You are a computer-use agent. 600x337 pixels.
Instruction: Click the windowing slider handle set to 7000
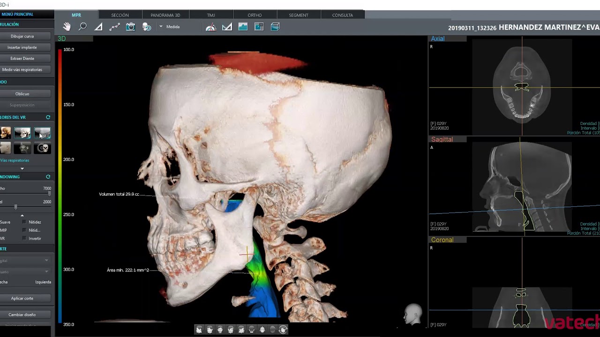pos(49,193)
